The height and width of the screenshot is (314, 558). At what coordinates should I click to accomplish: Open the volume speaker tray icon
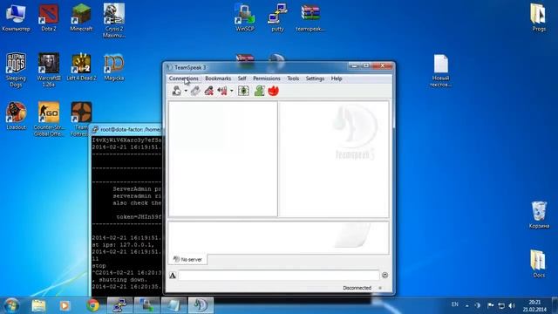pyautogui.click(x=512, y=305)
